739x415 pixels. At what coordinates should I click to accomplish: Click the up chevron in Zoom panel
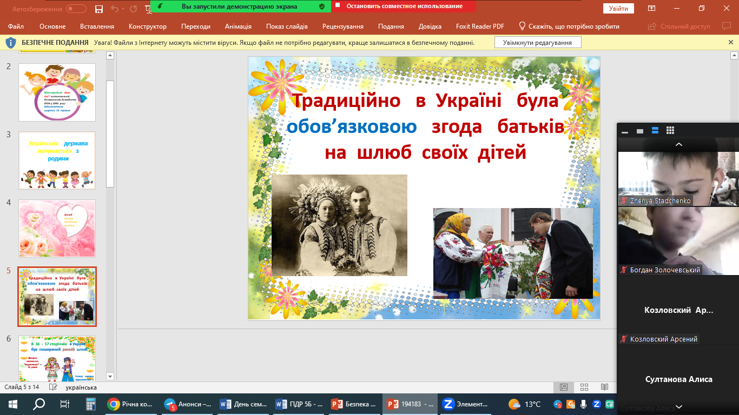(x=678, y=144)
